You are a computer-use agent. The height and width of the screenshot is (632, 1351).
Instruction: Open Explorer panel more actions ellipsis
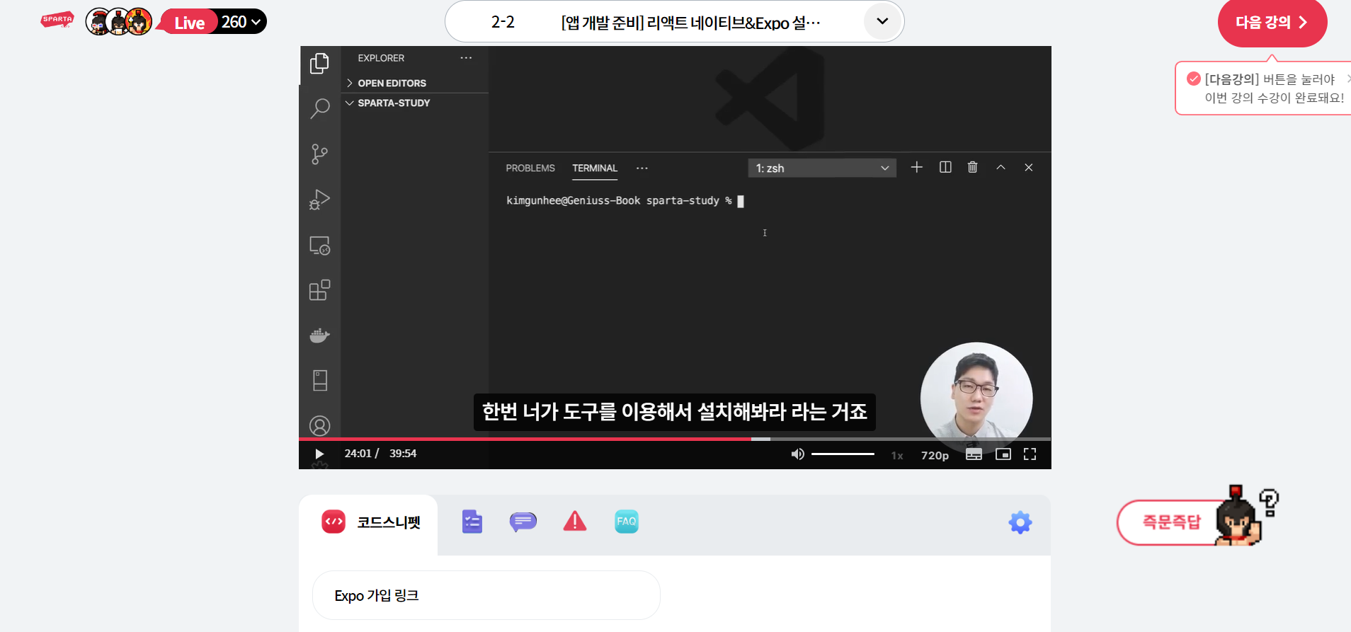(x=466, y=58)
